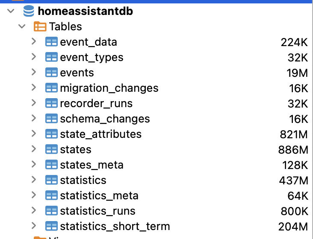Image resolution: width=313 pixels, height=239 pixels.
Task: Click the statistics_short_term table icon
Action: click(x=51, y=226)
